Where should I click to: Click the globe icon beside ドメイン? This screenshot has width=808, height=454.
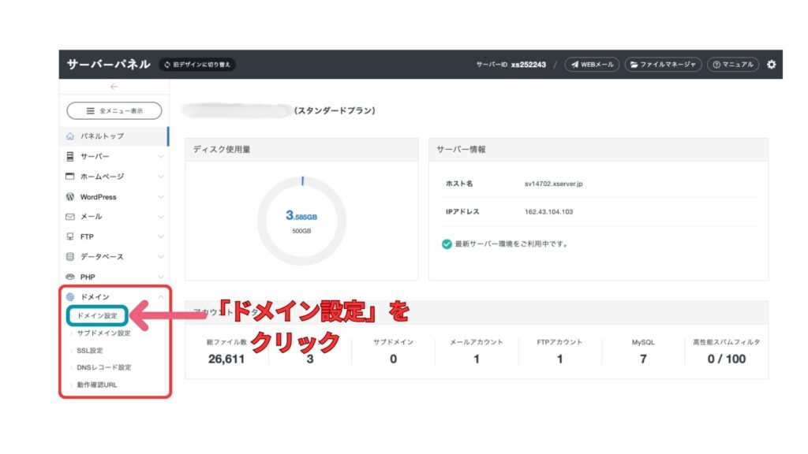70,296
